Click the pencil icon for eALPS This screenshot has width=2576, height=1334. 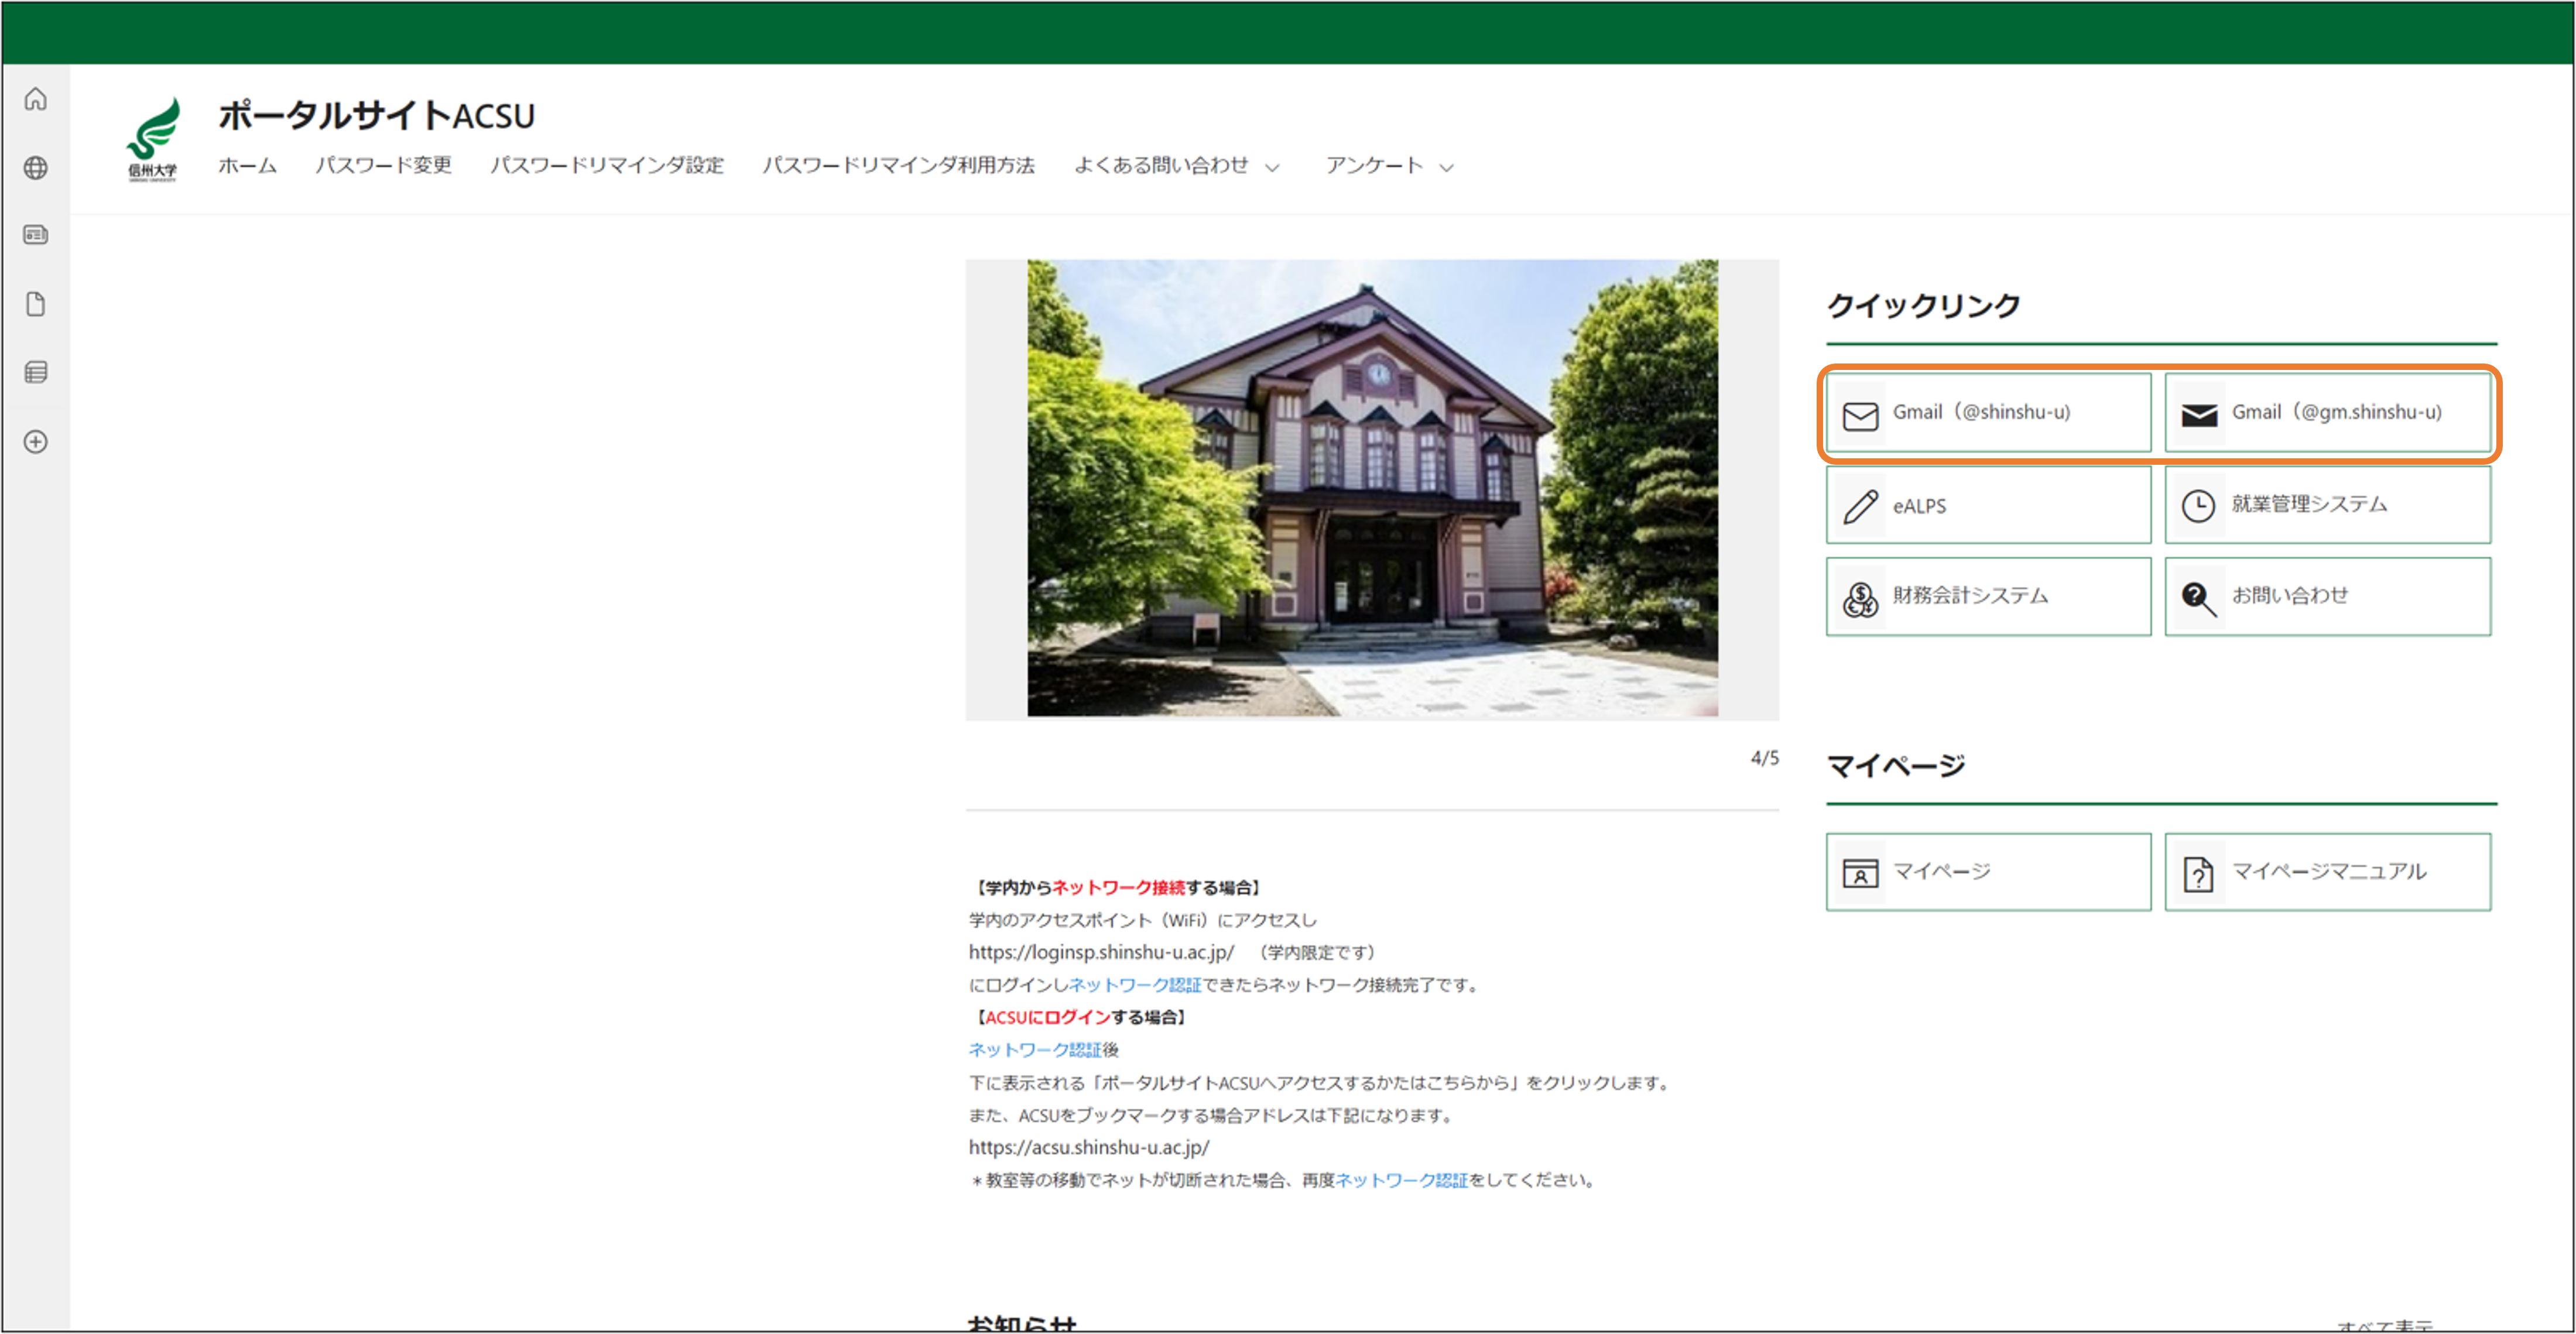tap(1860, 506)
